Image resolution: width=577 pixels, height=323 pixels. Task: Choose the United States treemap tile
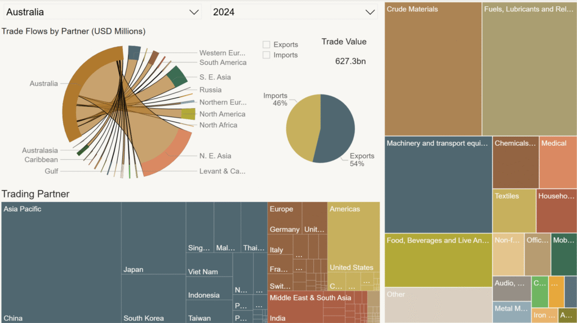353,242
